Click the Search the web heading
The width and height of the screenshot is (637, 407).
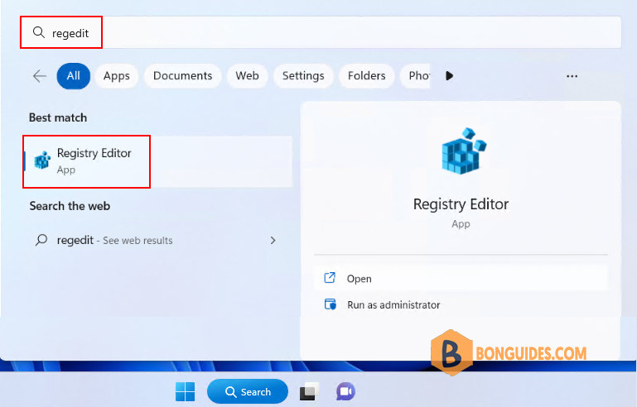coord(70,206)
